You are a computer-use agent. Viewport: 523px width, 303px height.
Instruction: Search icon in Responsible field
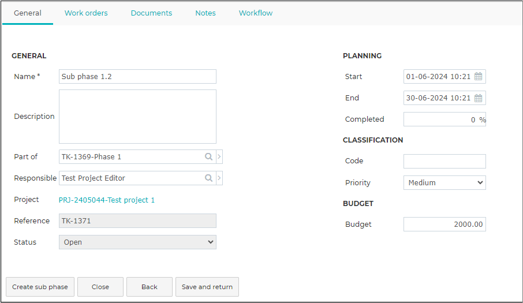click(x=208, y=178)
